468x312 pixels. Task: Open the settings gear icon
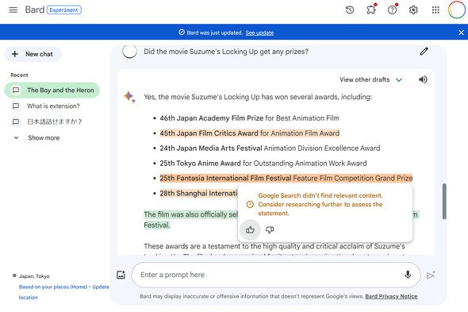413,10
